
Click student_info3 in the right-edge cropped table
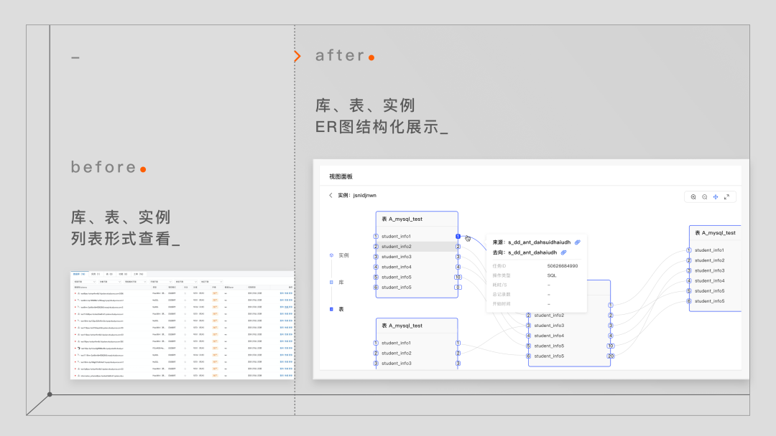[x=709, y=270]
